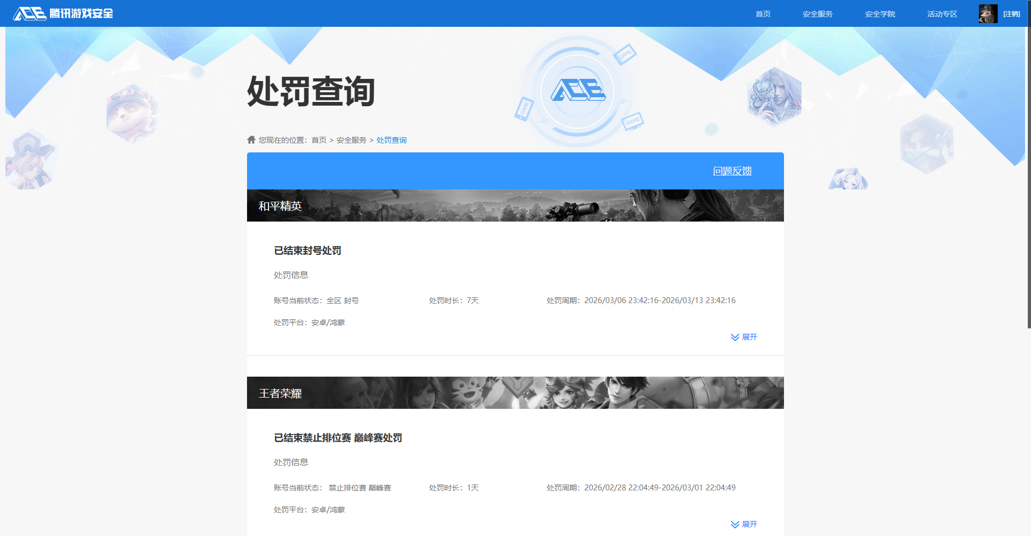Open the 安全服务 nav menu

818,14
